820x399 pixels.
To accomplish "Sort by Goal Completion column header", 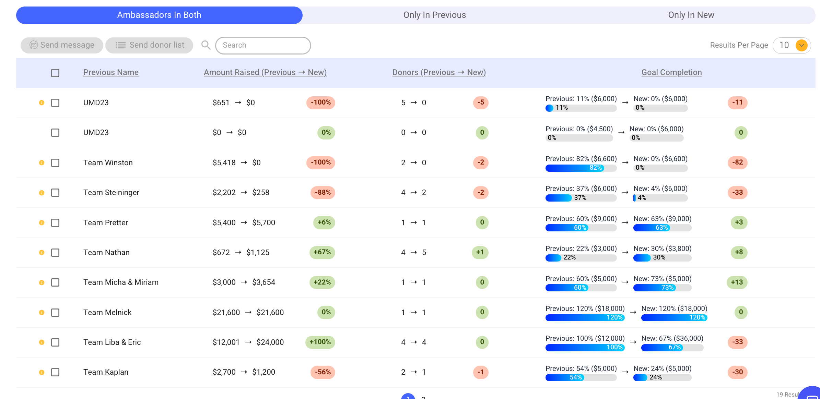I will [x=671, y=72].
